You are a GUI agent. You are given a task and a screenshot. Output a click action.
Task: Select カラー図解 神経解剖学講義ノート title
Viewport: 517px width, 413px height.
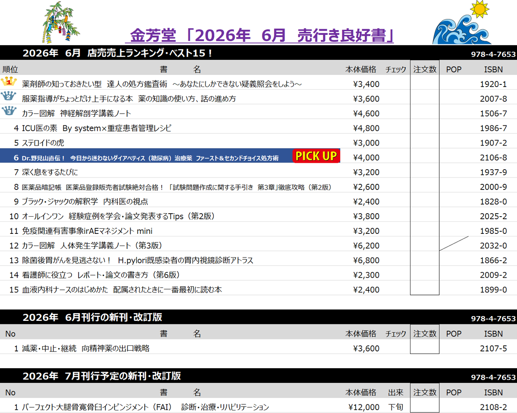(x=76, y=114)
